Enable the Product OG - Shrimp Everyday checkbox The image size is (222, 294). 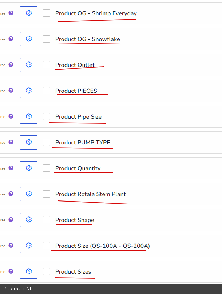[x=47, y=13]
